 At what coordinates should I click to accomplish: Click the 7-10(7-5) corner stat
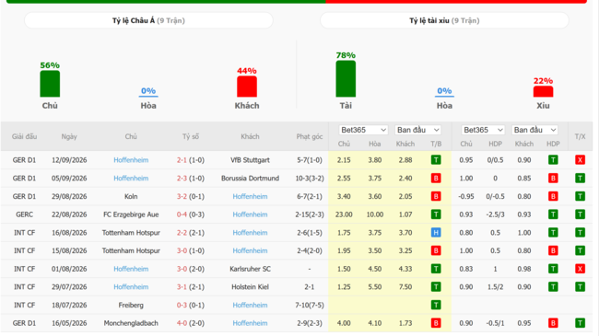click(310, 305)
